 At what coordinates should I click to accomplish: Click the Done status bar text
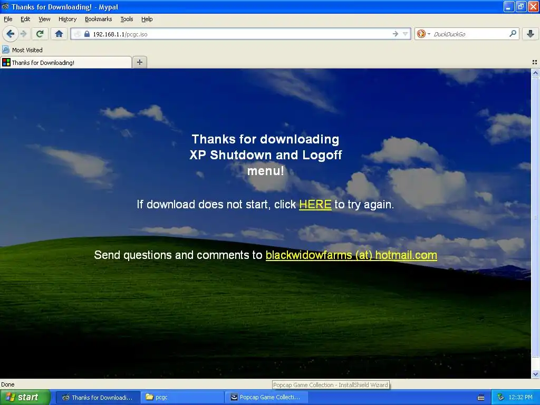coord(8,384)
